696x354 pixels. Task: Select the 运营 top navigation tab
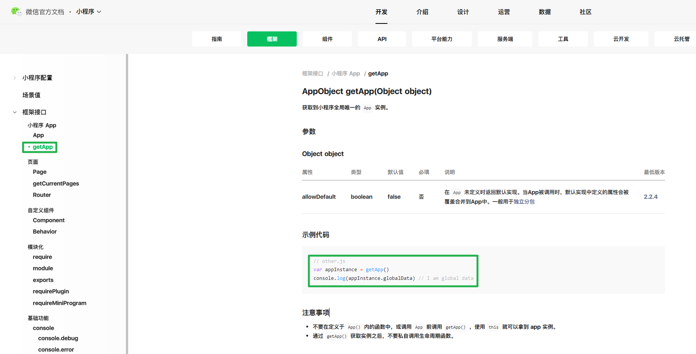coord(504,12)
